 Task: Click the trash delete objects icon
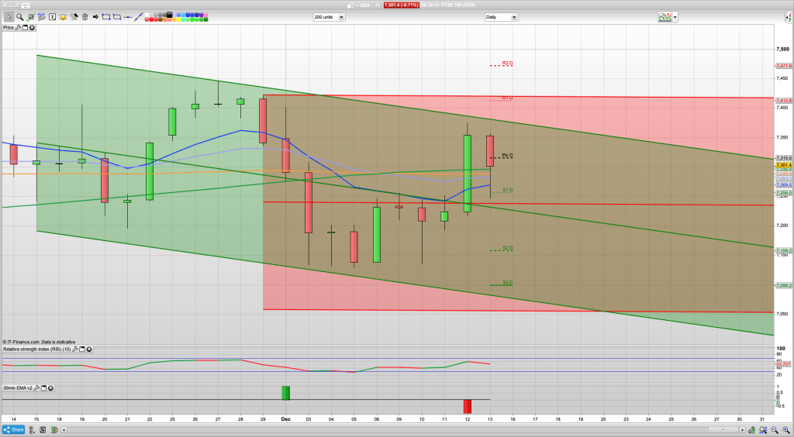point(85,17)
